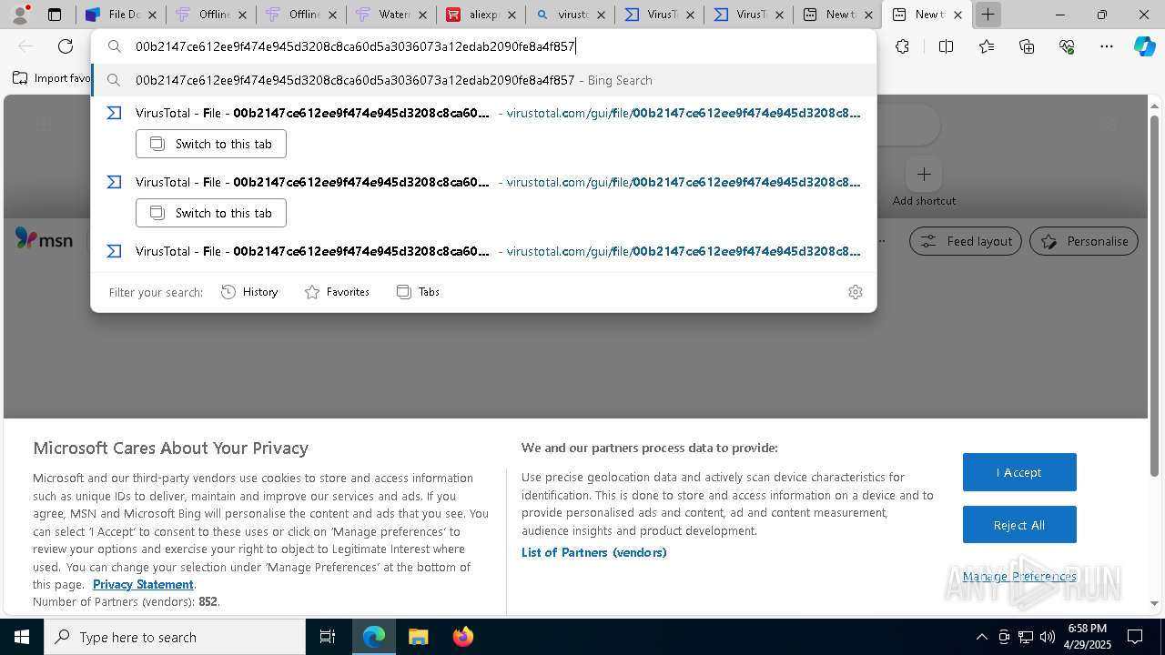Click the Type here to search box
This screenshot has width=1165, height=655.
[x=175, y=637]
